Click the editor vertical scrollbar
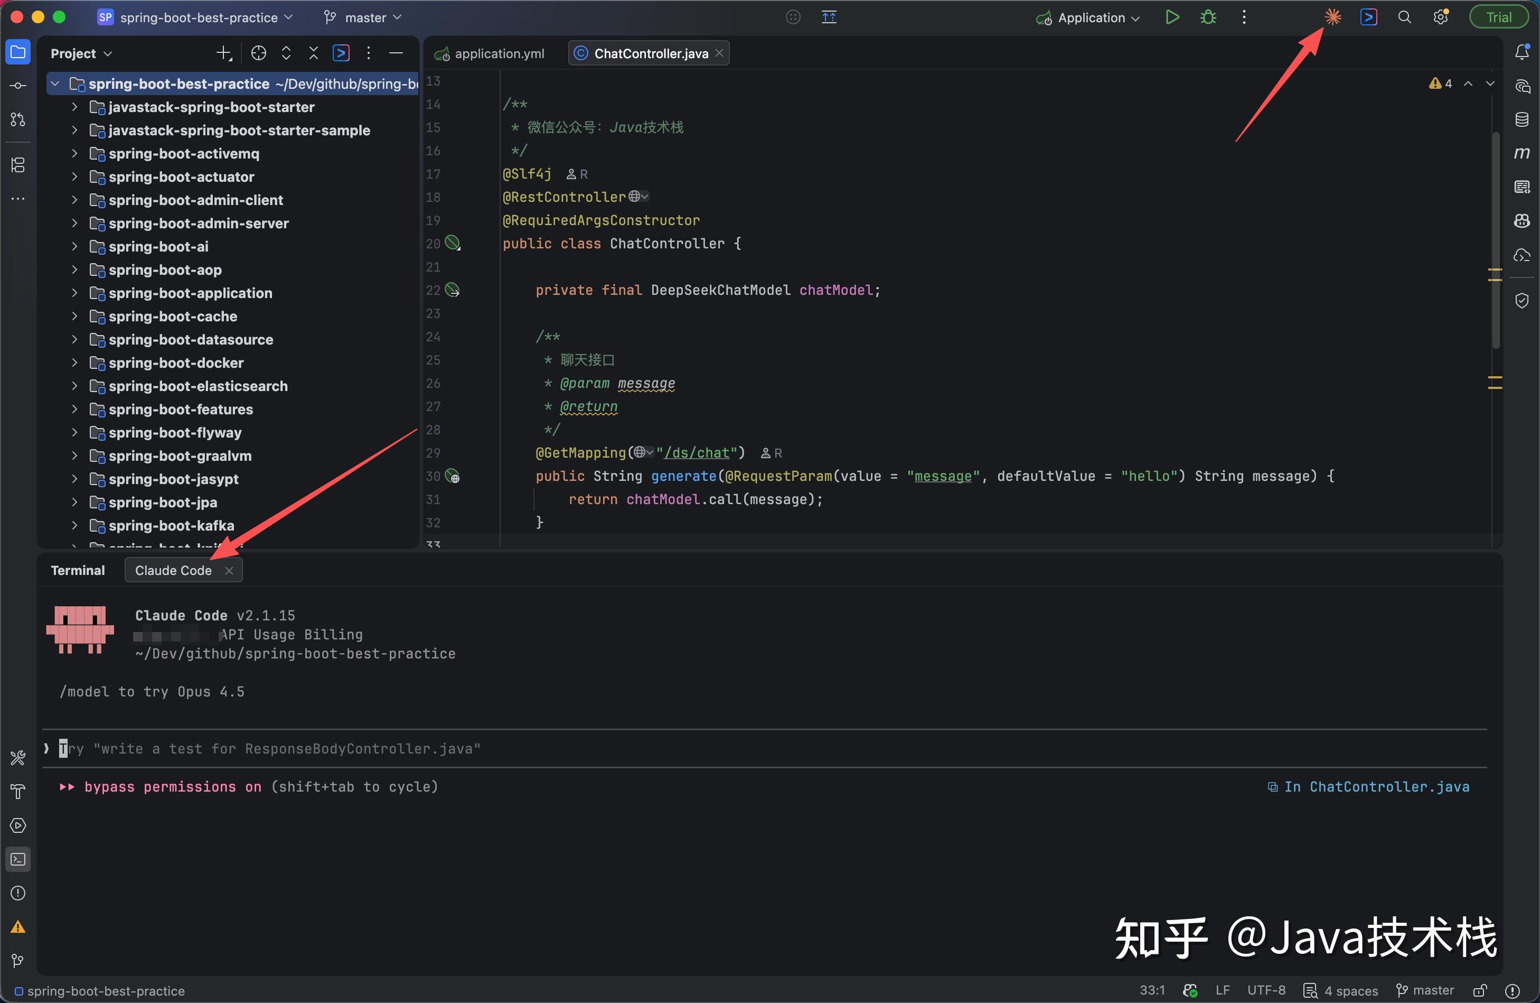 pyautogui.click(x=1495, y=239)
